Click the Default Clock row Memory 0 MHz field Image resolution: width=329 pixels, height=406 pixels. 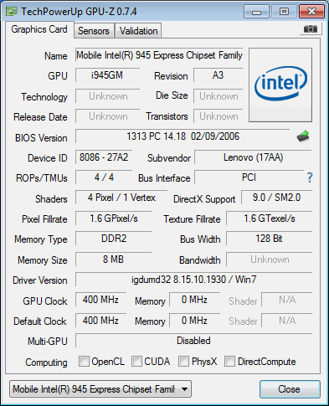click(x=194, y=321)
